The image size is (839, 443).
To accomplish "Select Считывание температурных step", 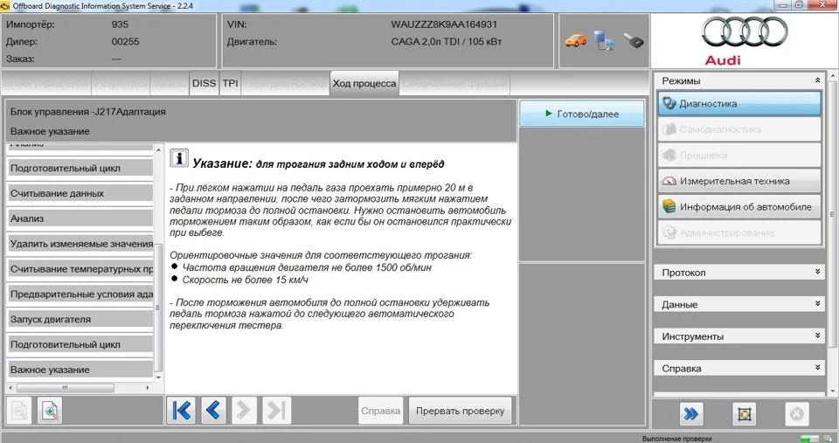I will 80,268.
